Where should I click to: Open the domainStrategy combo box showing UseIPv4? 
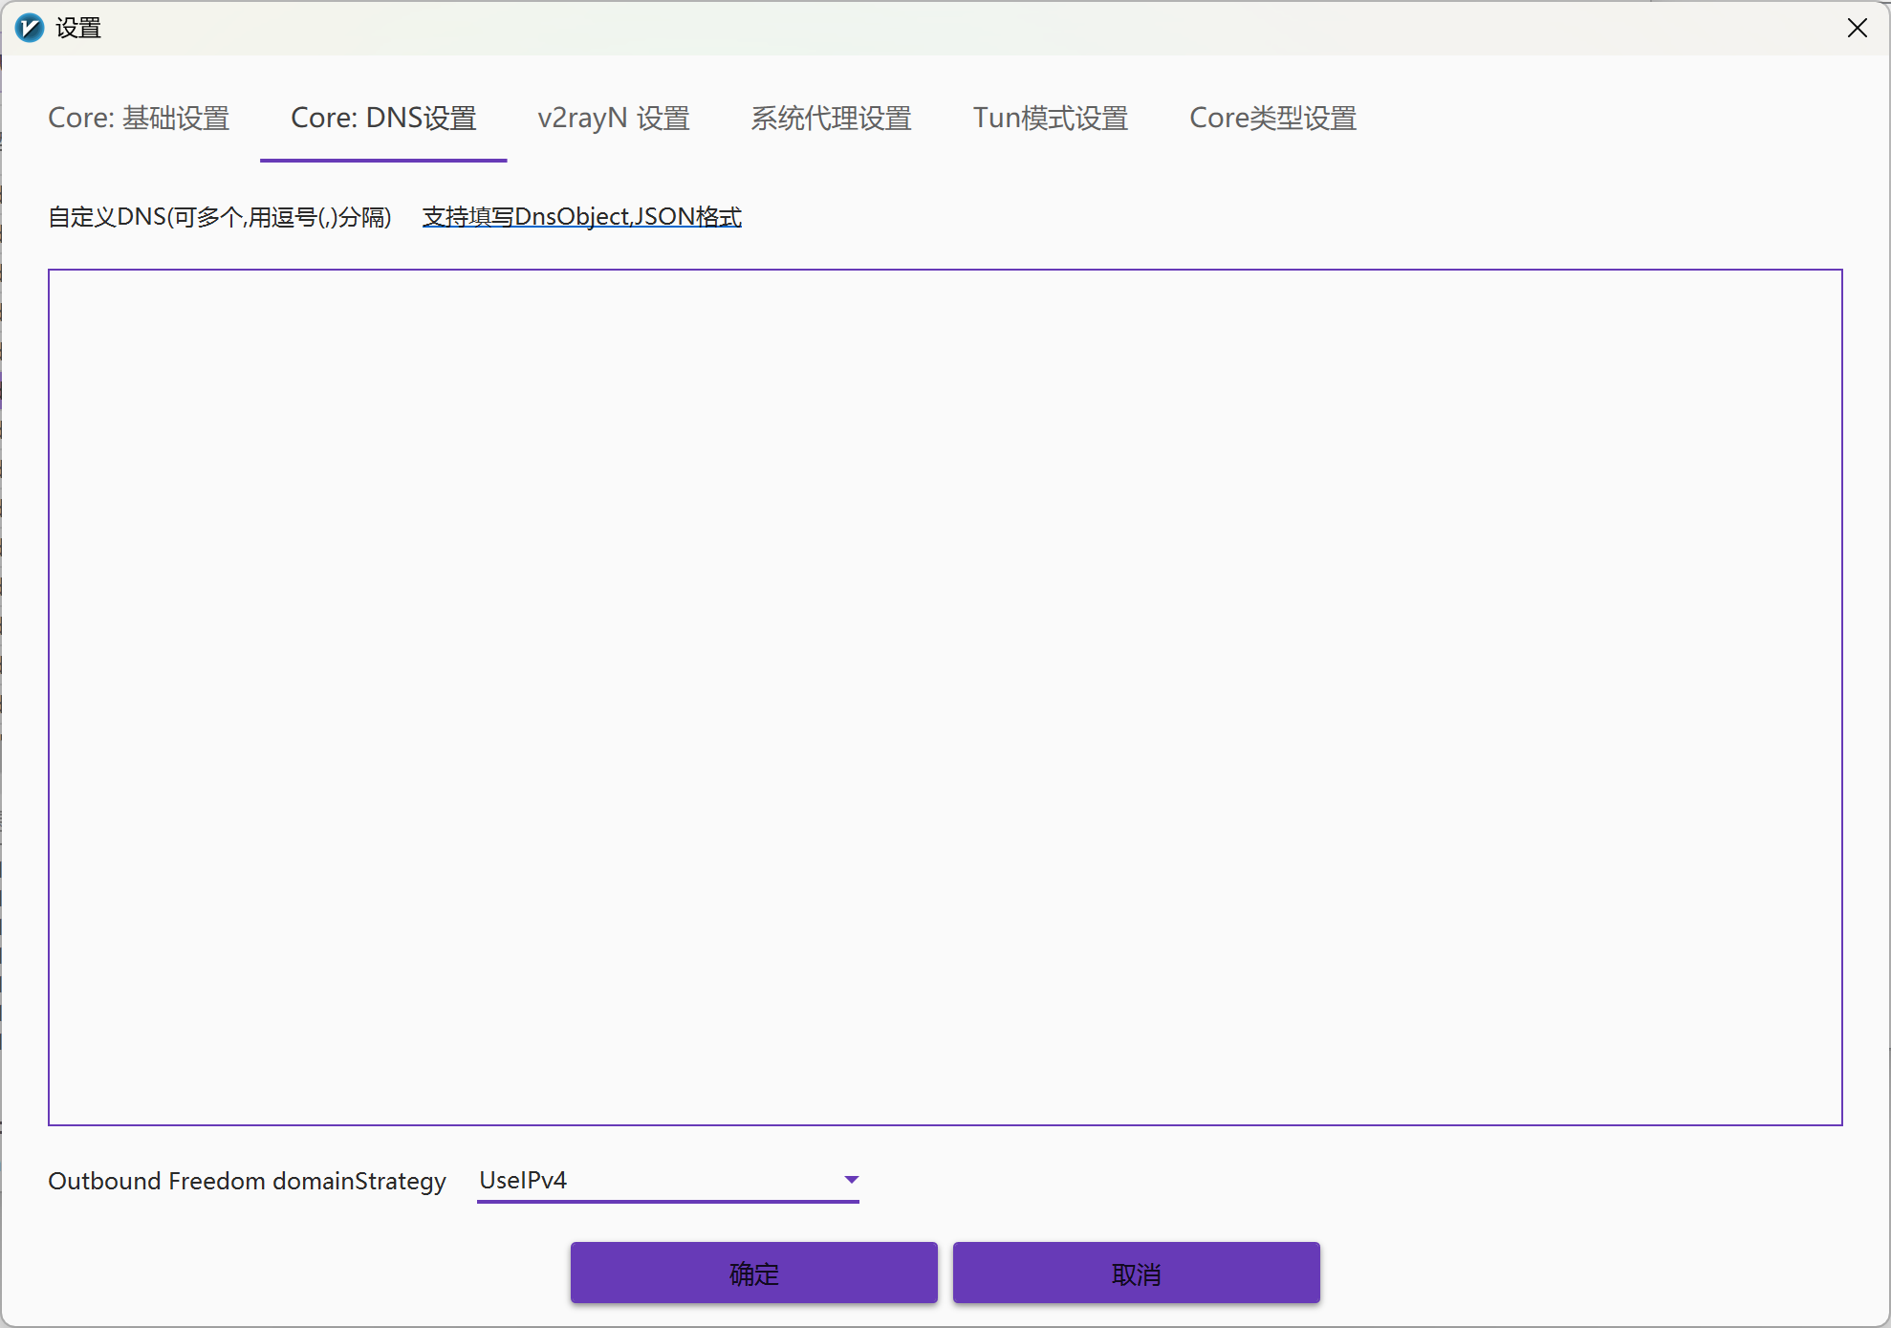[667, 1181]
